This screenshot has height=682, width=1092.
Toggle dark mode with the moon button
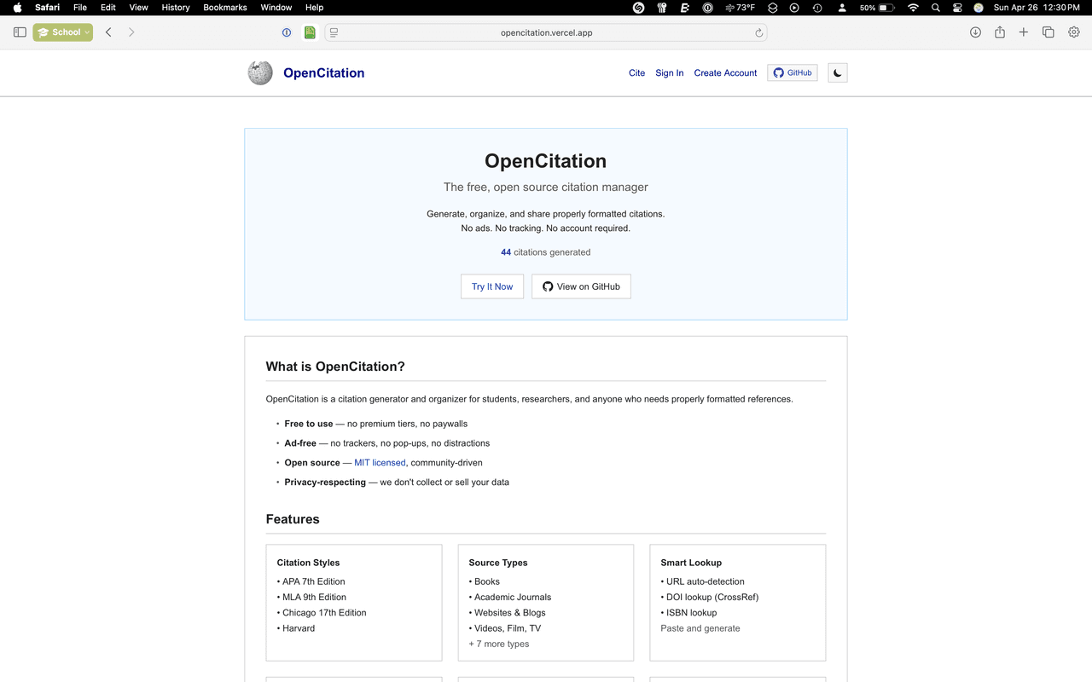(838, 72)
